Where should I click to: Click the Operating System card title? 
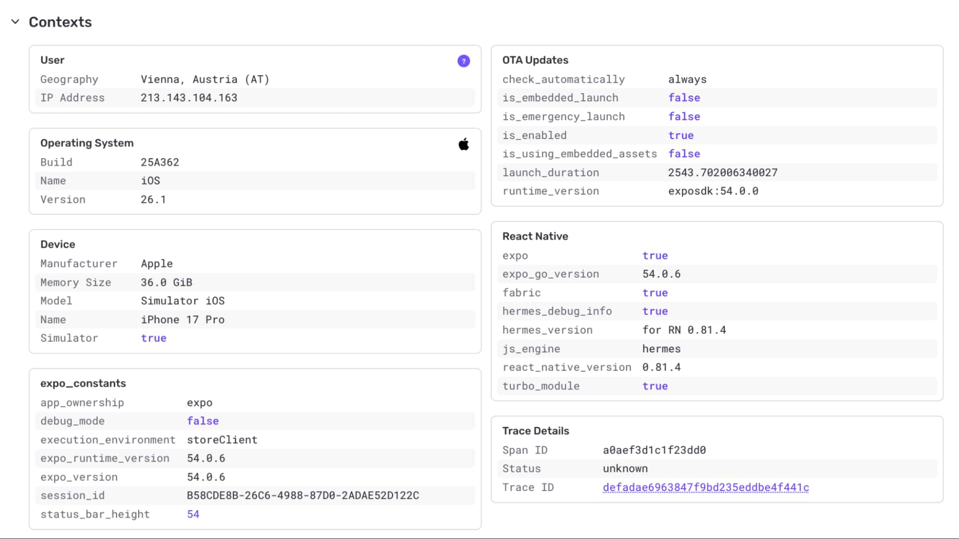click(87, 143)
